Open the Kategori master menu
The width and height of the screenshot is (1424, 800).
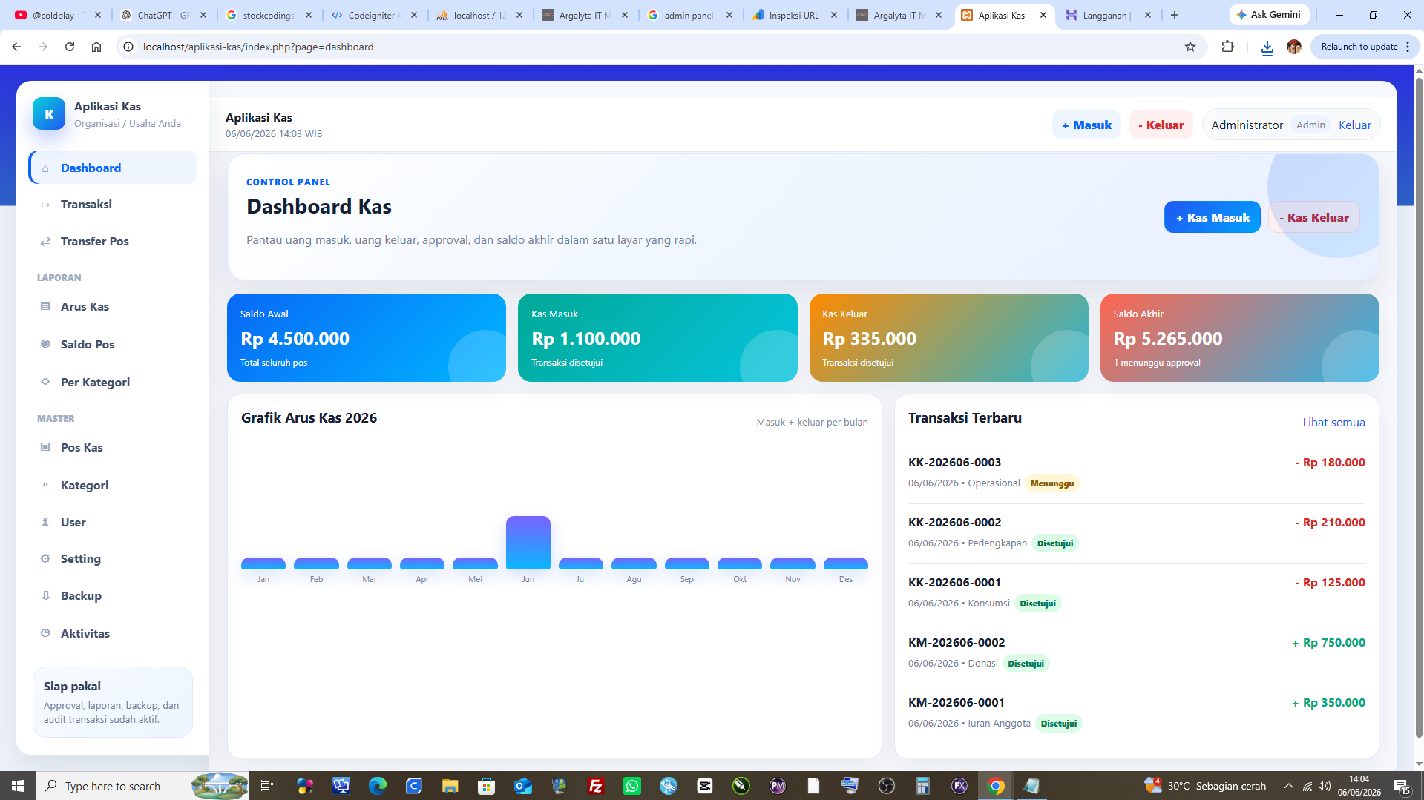pos(113,485)
